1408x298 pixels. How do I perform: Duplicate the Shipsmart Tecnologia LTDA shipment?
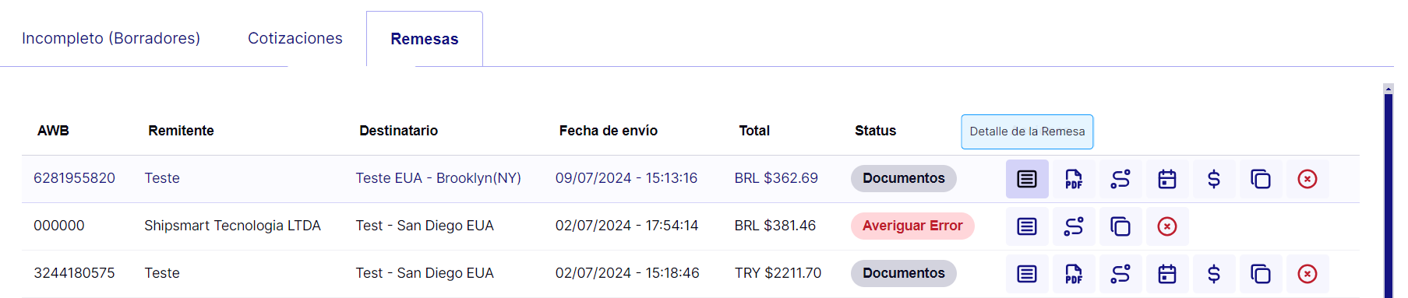pyautogui.click(x=1120, y=226)
